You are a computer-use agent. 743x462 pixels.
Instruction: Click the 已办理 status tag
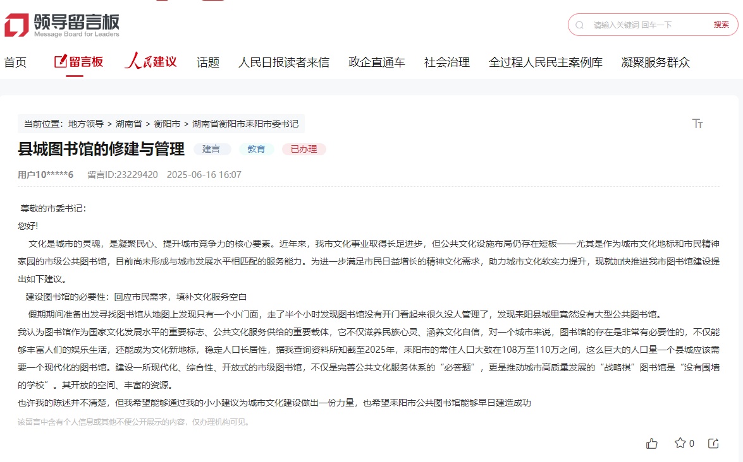[x=304, y=150]
